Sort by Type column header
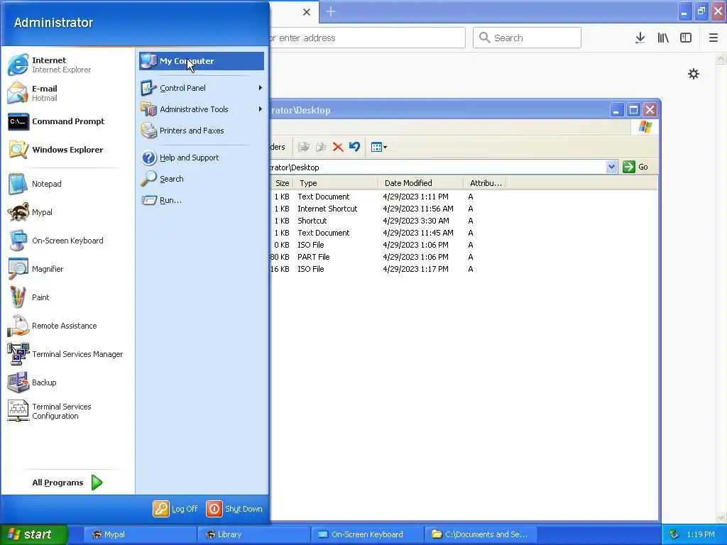Screen dimensions: 727x545 tap(335, 183)
